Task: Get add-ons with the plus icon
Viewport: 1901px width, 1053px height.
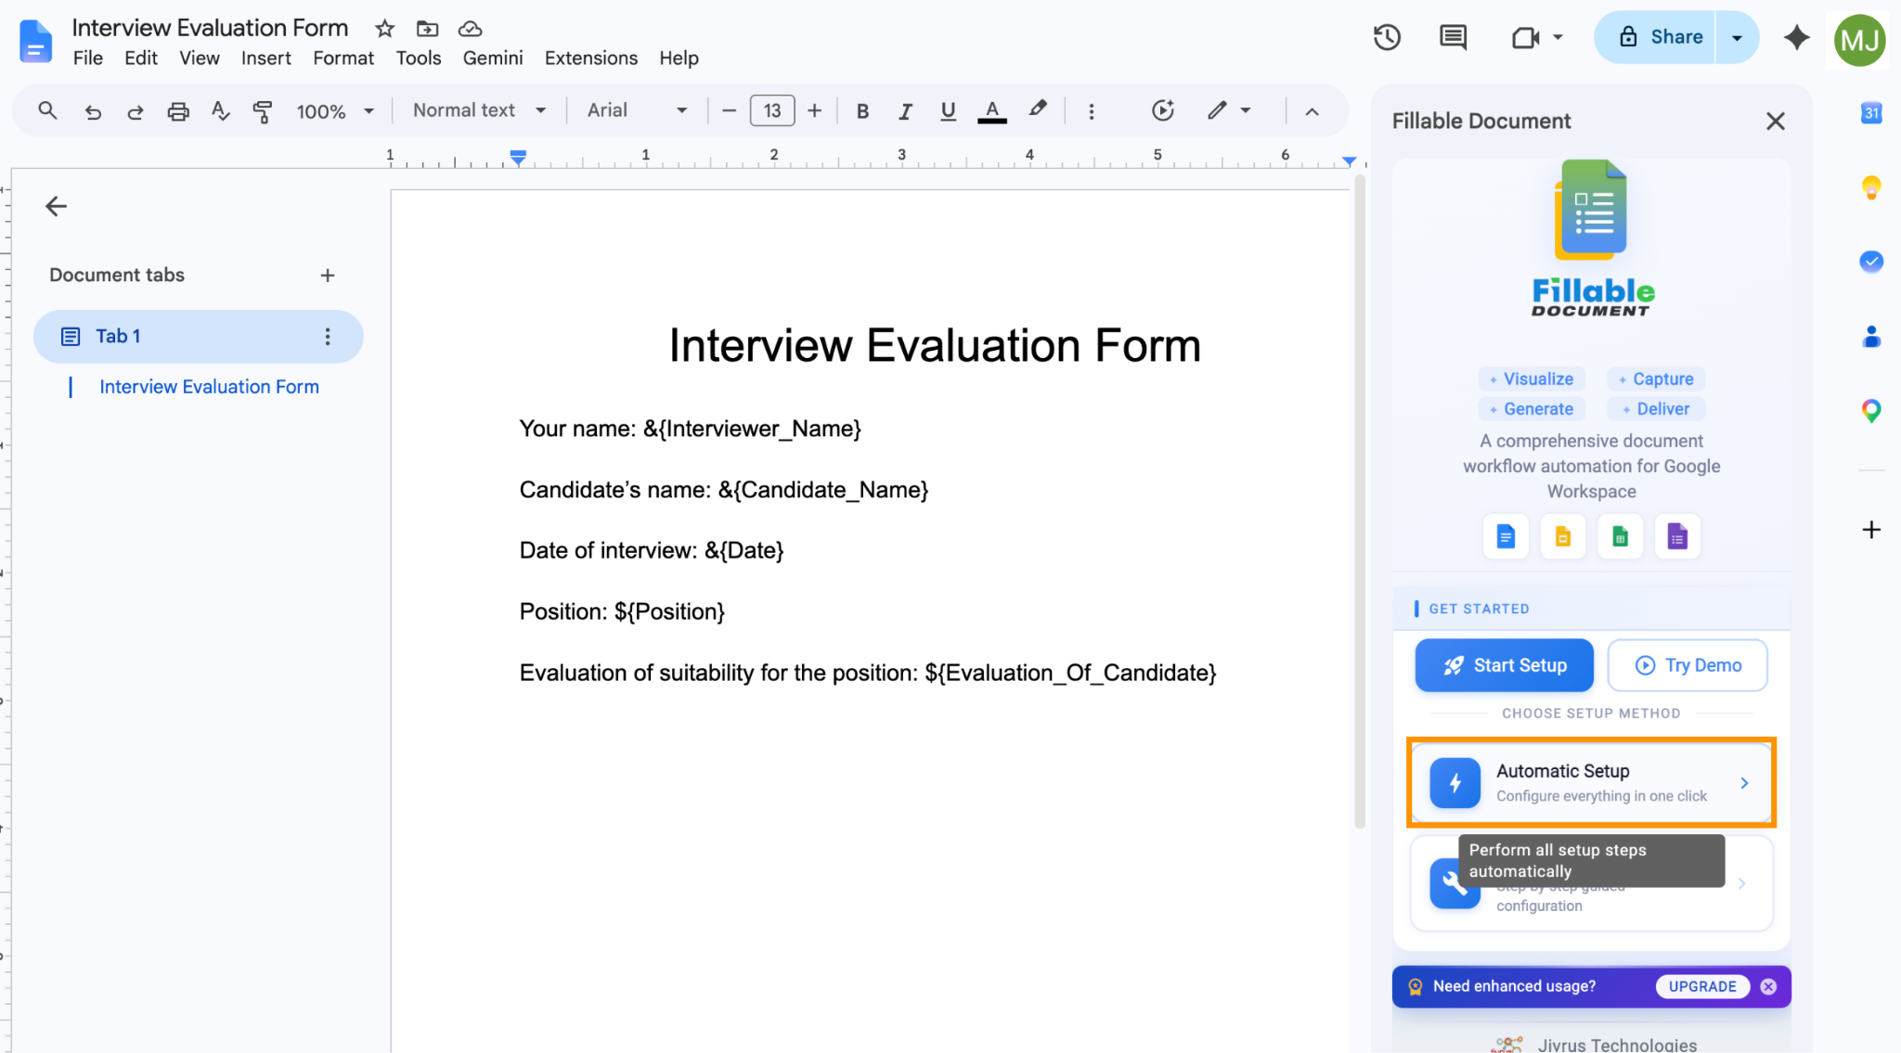Action: point(1871,530)
